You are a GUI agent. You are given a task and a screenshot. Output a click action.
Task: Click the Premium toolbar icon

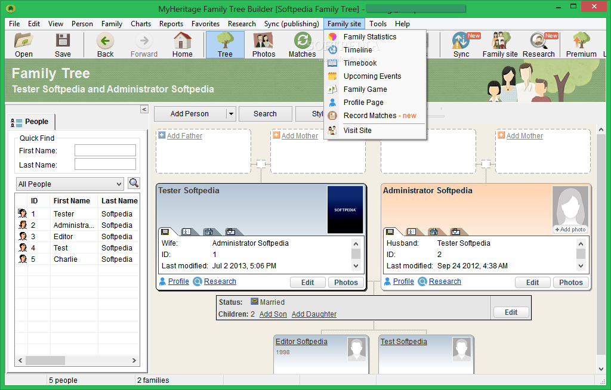[x=581, y=45]
